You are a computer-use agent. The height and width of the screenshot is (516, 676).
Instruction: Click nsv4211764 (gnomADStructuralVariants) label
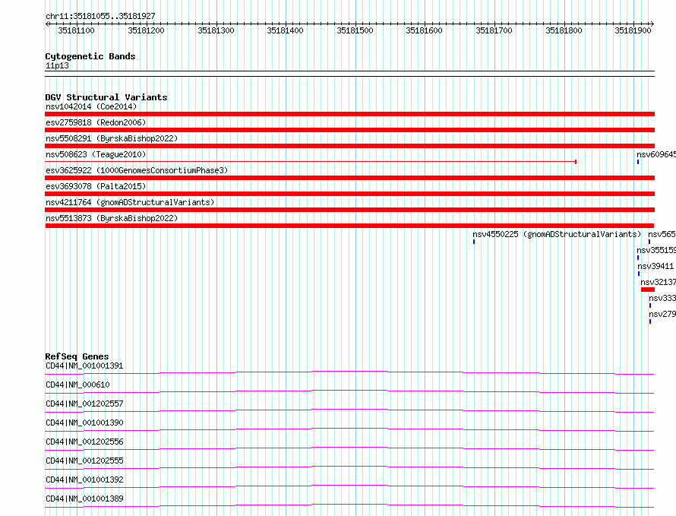130,202
